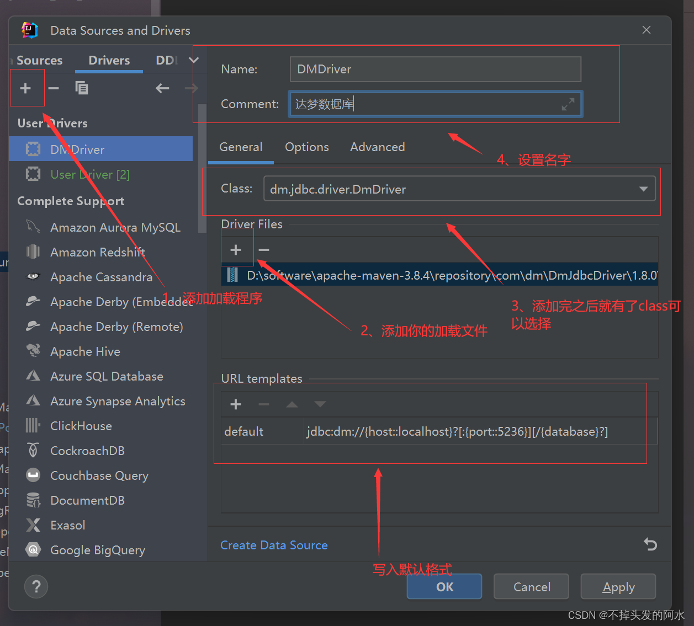Expand hidden tabs chevron next to DDL

[x=194, y=60]
